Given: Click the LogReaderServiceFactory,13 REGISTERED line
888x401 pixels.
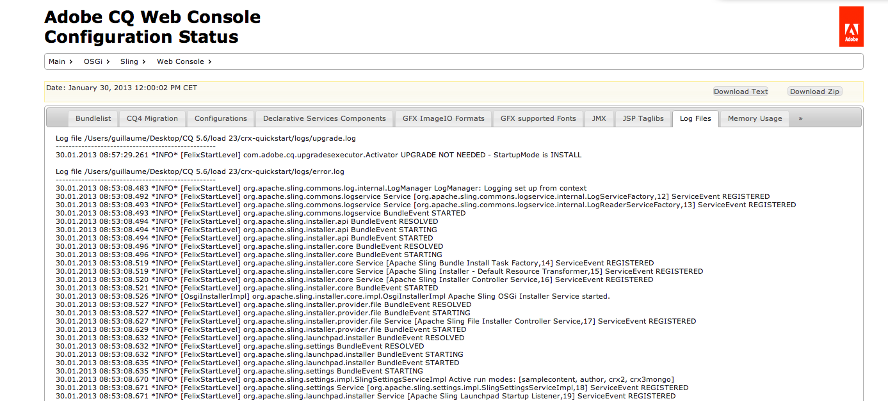Looking at the screenshot, I should click(x=426, y=205).
